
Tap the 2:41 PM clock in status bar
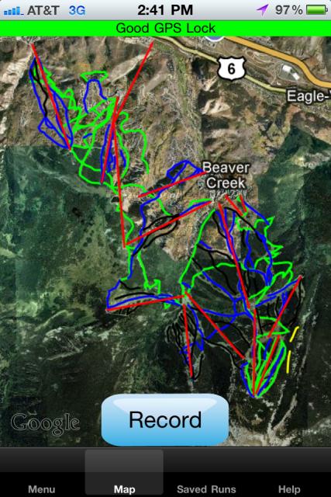pos(165,10)
